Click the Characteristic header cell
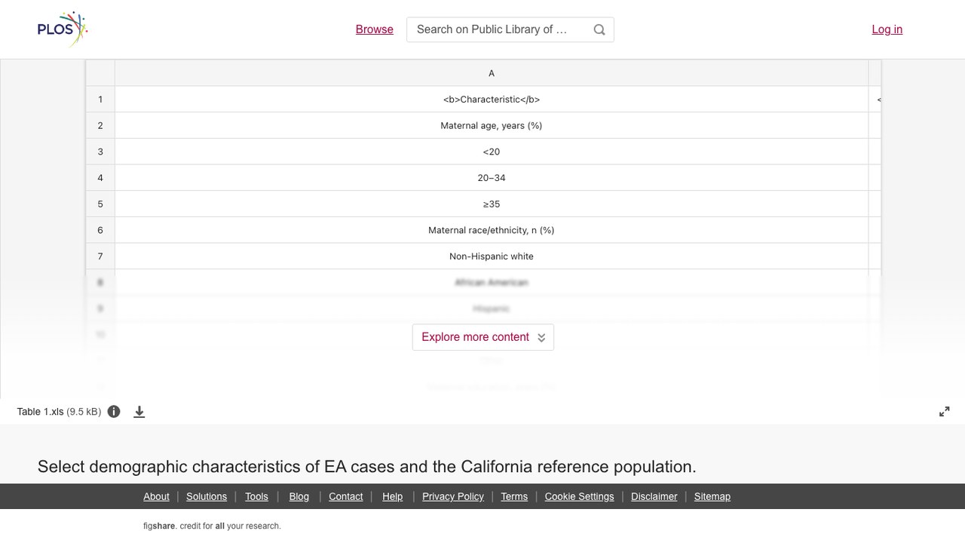The width and height of the screenshot is (965, 543). (x=492, y=100)
